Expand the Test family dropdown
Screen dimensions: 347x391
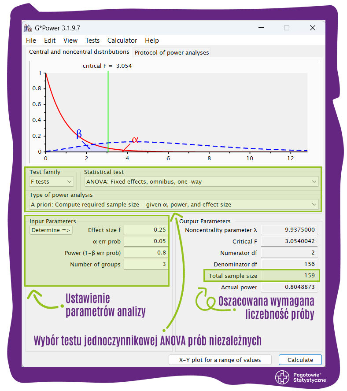point(52,181)
